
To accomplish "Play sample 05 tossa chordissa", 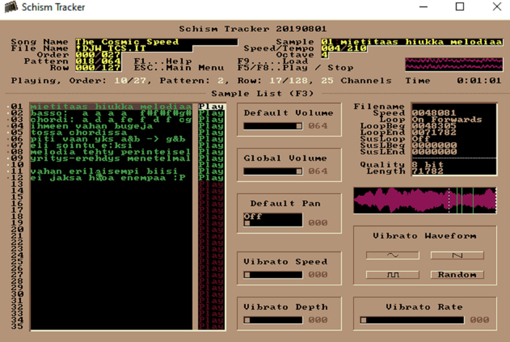I will pos(211,133).
